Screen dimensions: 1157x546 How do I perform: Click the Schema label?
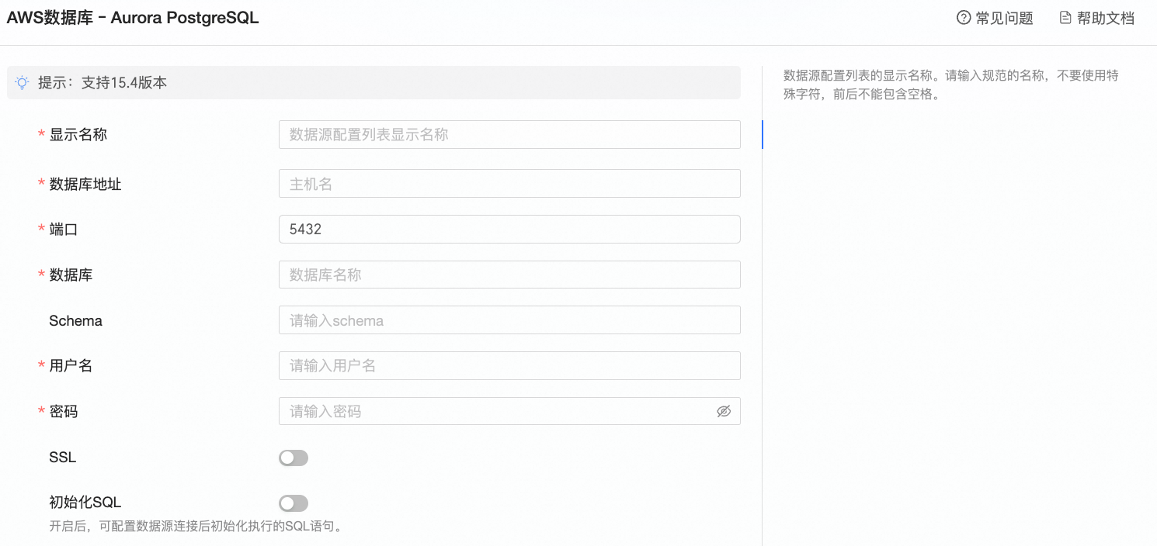(x=75, y=320)
